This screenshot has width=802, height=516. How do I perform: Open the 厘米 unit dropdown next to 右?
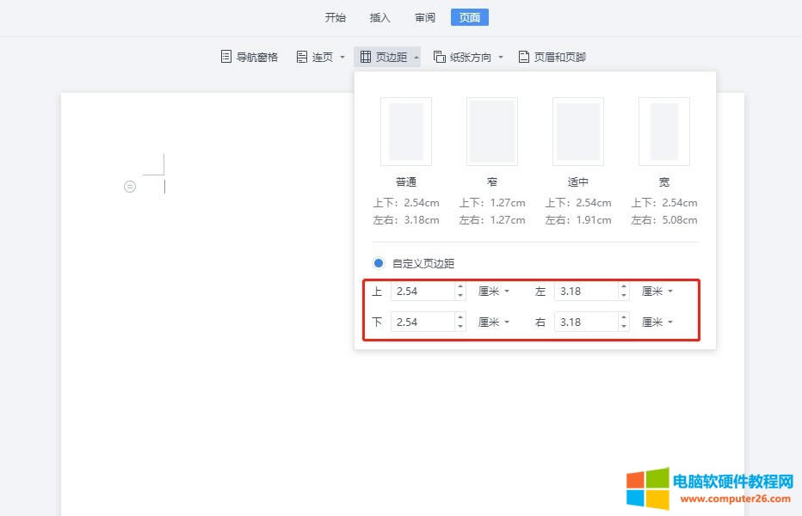coord(657,322)
